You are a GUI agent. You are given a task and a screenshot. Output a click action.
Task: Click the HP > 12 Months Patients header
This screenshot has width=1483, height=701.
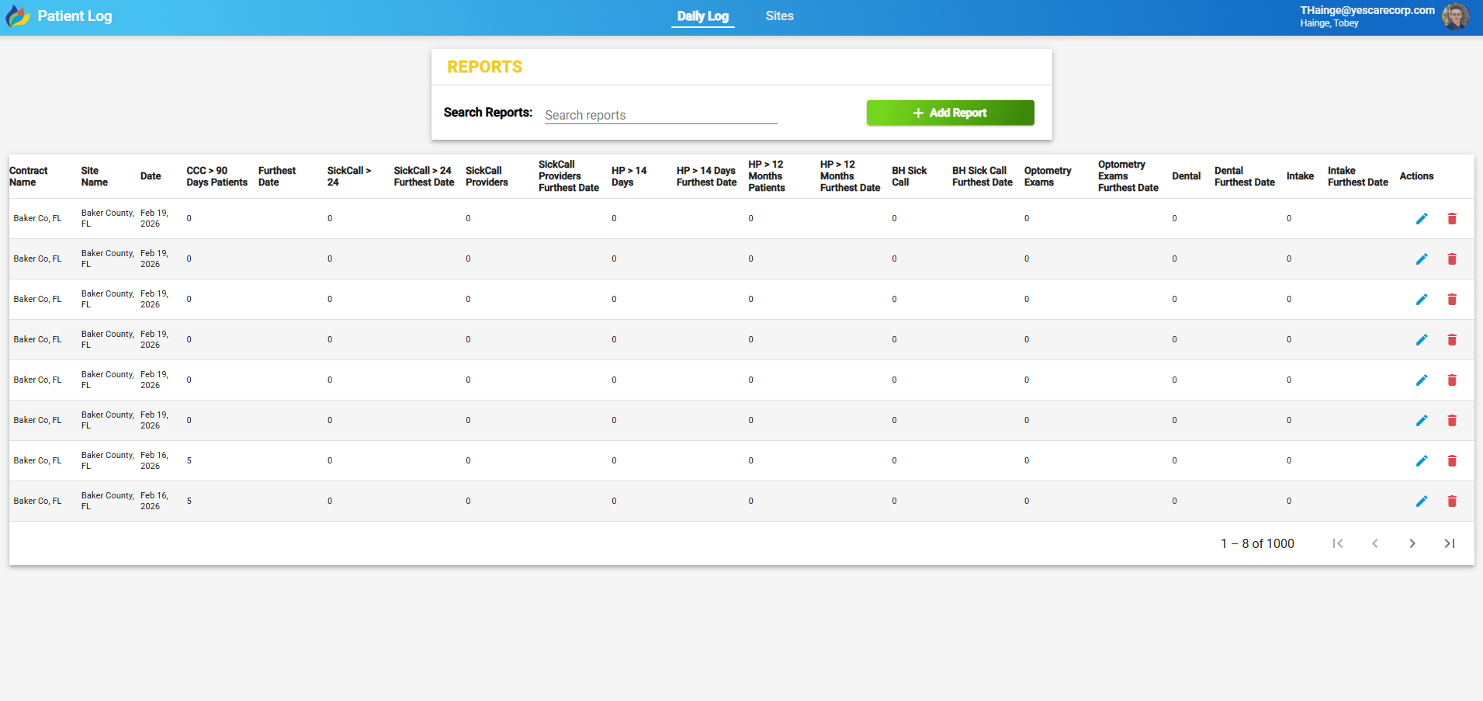tap(767, 176)
